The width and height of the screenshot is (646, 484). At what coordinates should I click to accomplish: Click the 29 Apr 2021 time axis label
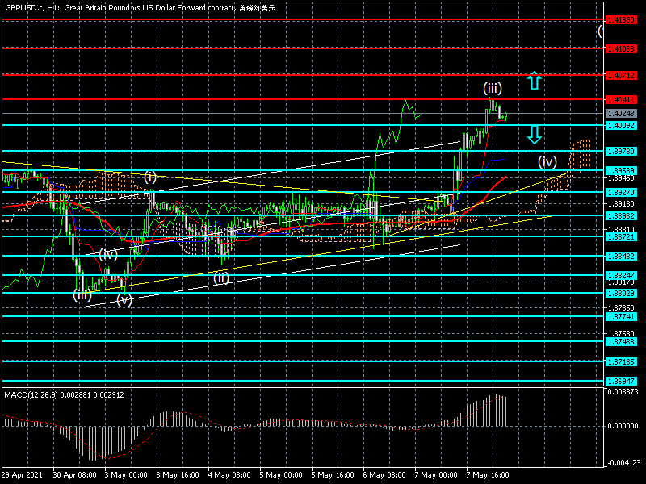pos(22,475)
